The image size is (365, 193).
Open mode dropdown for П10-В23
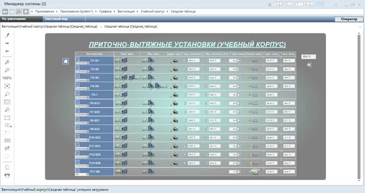tap(82, 140)
